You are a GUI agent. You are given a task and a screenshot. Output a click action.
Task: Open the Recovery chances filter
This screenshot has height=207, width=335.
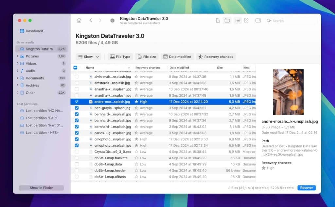[216, 57]
